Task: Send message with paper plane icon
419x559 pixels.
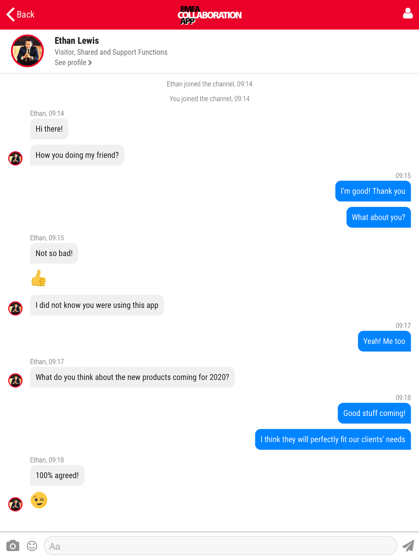Action: click(x=408, y=546)
